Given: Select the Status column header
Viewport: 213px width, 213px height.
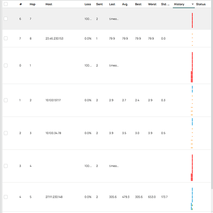Looking at the screenshot, I should (201, 4).
